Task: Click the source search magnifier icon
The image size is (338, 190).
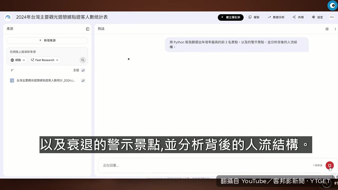Action: point(83,60)
